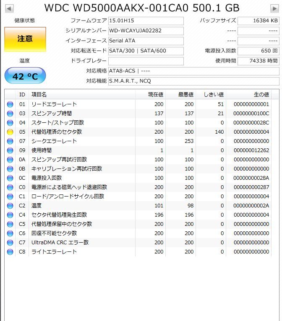282x321 pixels.
Task: Select the raw value 0000000002A
Action: (x=251, y=205)
